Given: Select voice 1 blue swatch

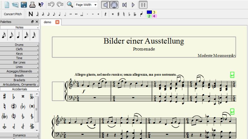Looking at the screenshot, I should [149, 12].
